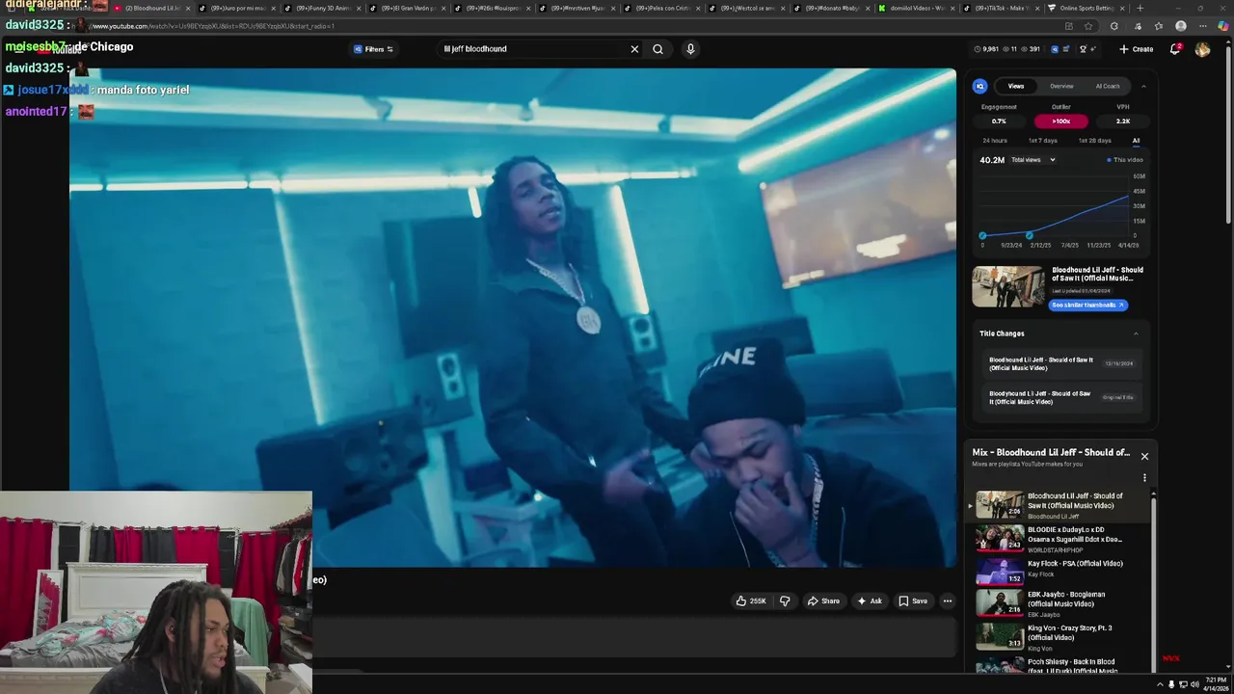
Task: Click the main video player frame
Action: point(512,317)
